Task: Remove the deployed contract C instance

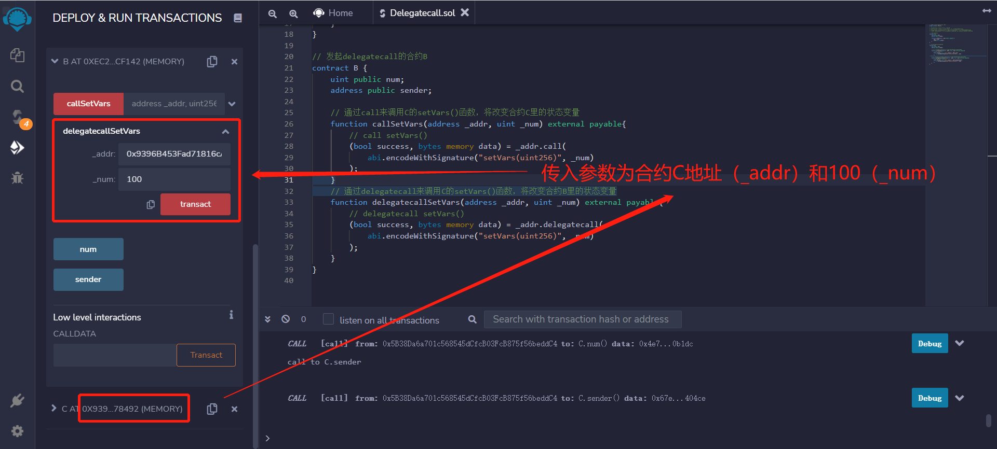Action: coord(234,409)
